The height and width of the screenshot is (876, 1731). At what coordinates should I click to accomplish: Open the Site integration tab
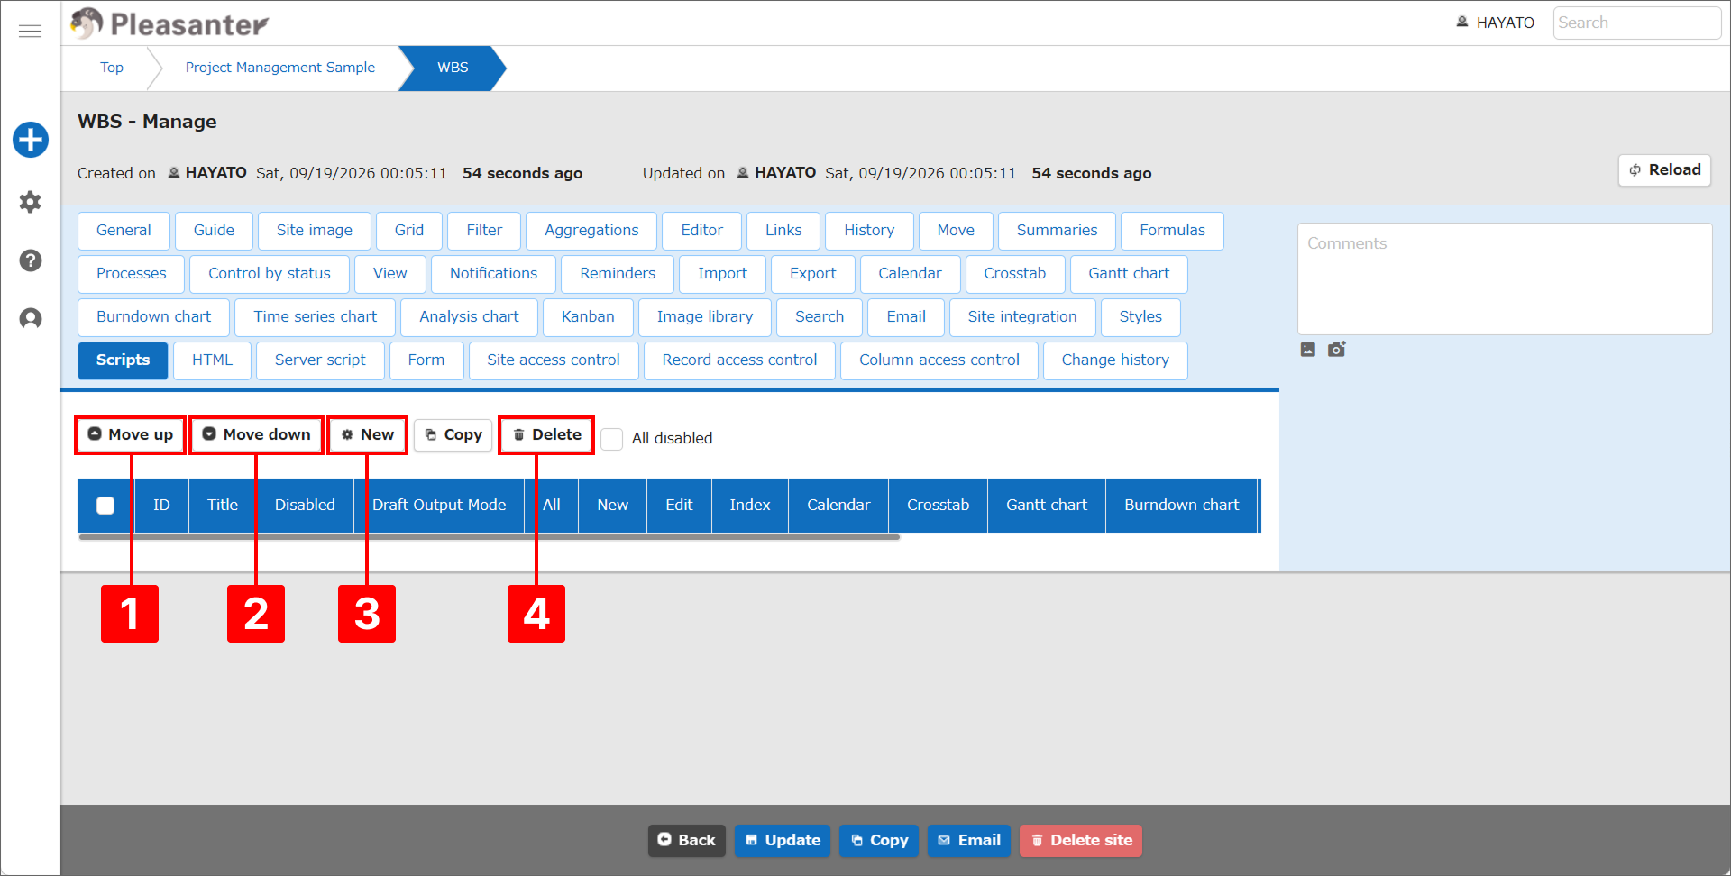coord(1022,317)
